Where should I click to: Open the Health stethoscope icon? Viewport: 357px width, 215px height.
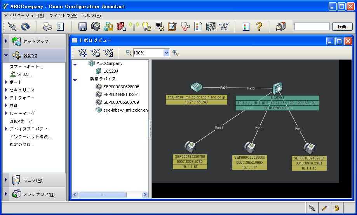[x=185, y=26]
